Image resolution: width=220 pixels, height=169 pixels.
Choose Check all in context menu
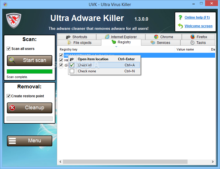104,65
